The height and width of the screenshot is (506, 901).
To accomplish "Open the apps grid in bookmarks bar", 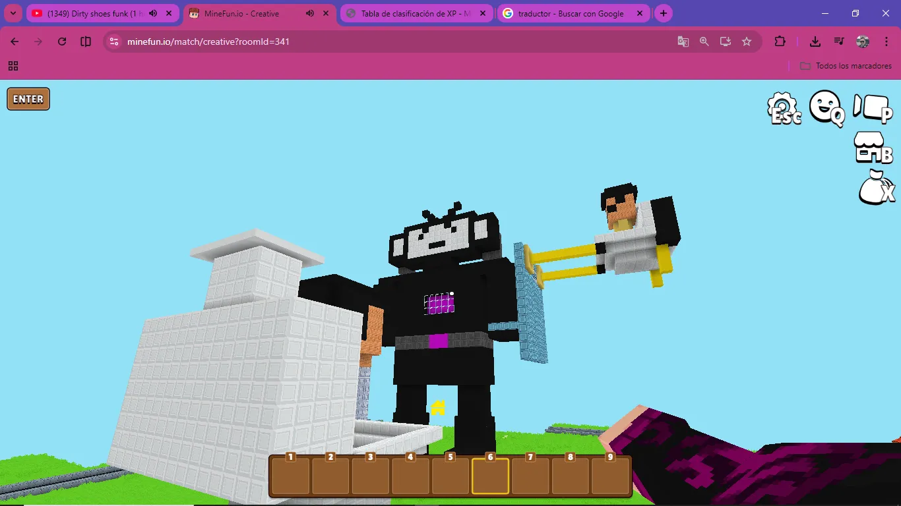I will (x=13, y=66).
